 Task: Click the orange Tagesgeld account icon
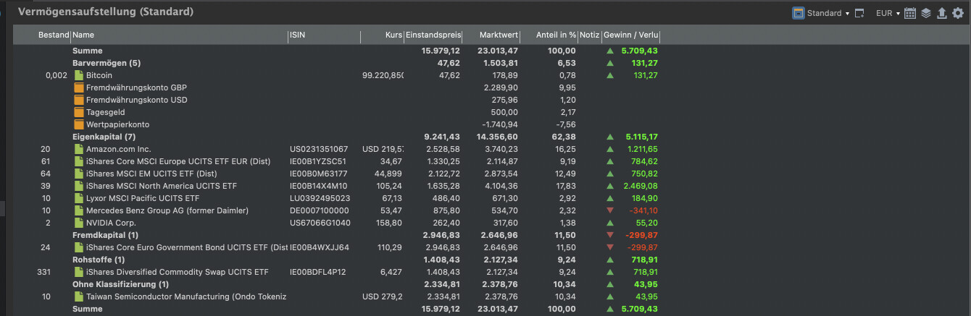(79, 112)
